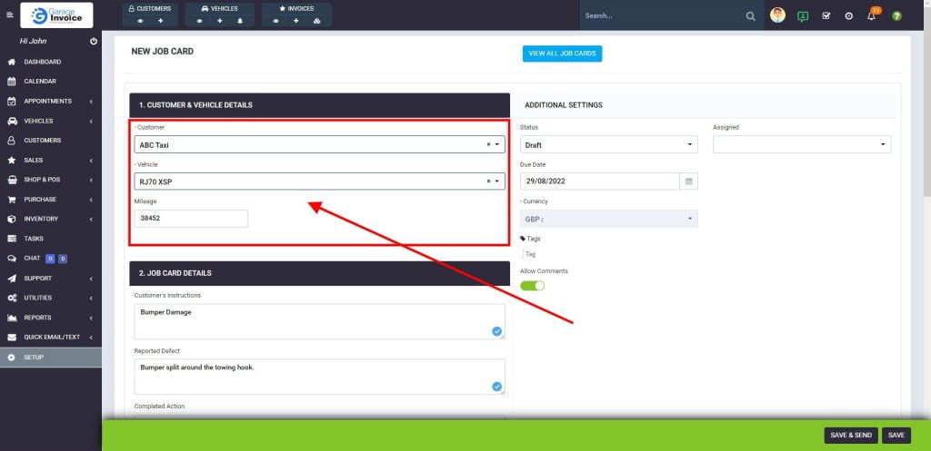
Task: Click the View All Job Cards button
Action: pyautogui.click(x=562, y=54)
